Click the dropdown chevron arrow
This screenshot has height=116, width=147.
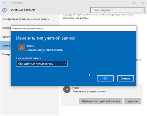coord(65,64)
